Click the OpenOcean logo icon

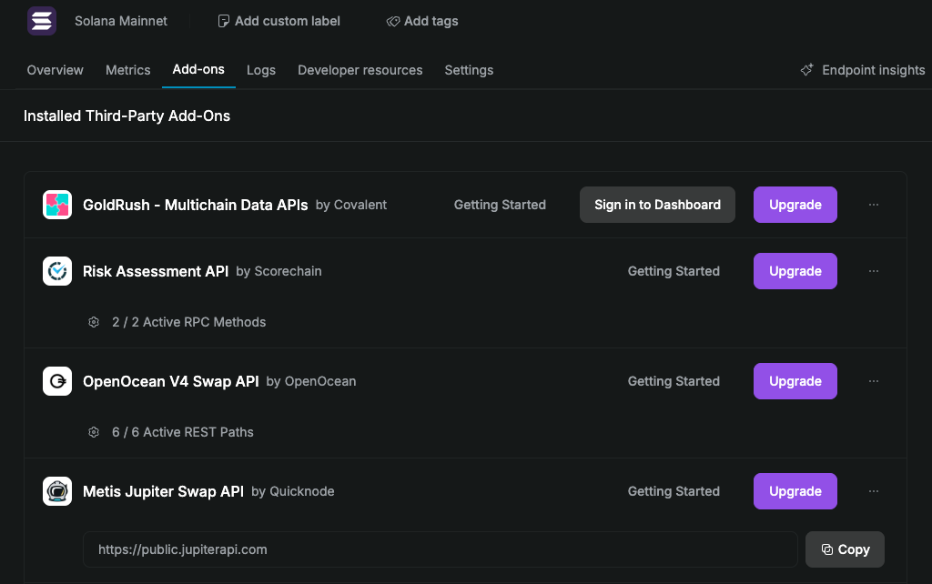57,381
